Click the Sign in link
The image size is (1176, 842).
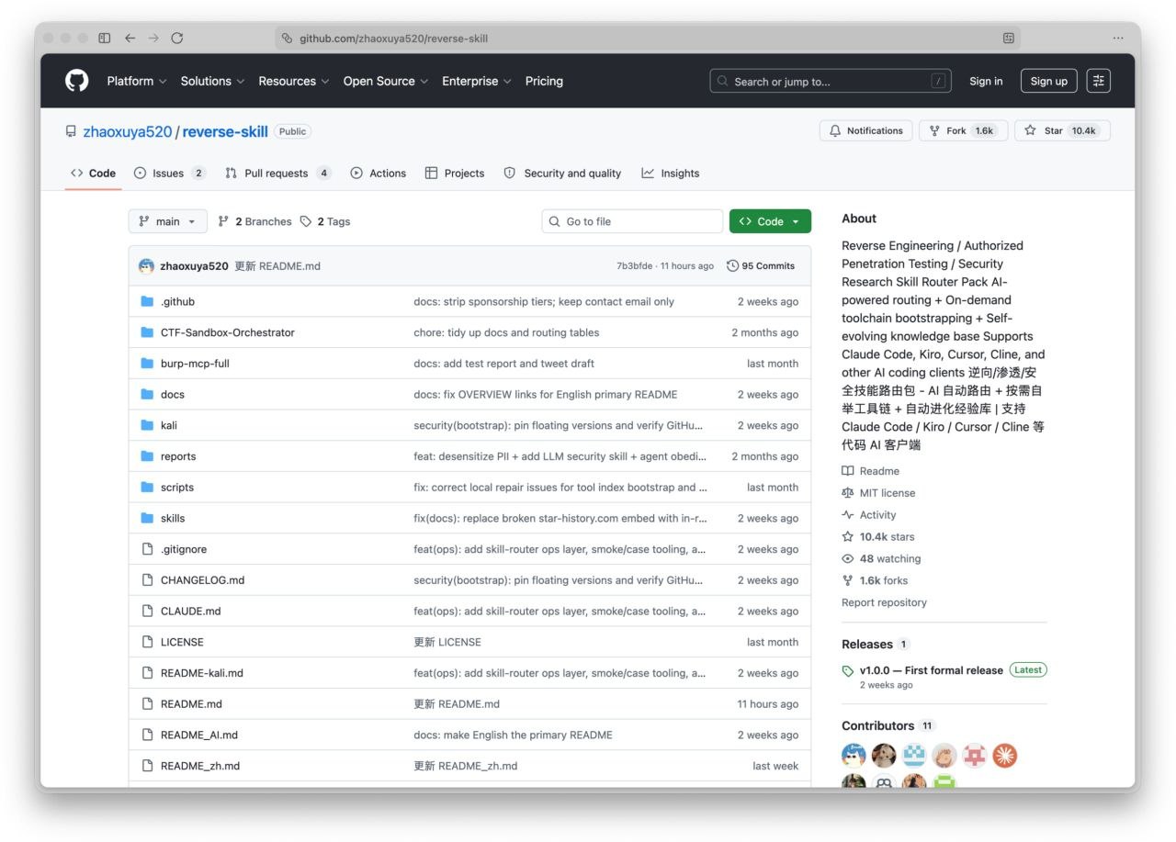986,81
